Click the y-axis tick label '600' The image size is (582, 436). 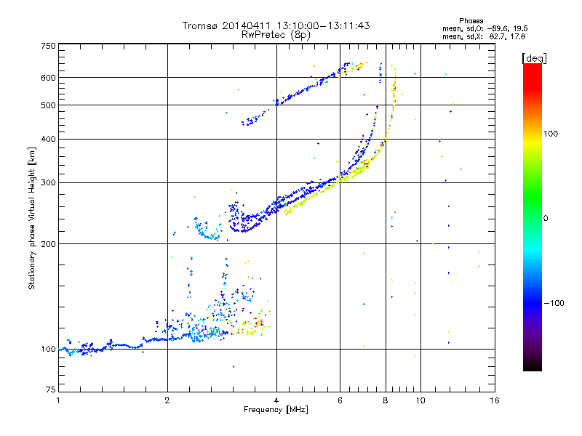point(48,78)
